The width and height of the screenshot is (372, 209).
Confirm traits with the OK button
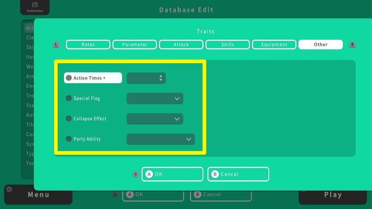(x=173, y=174)
